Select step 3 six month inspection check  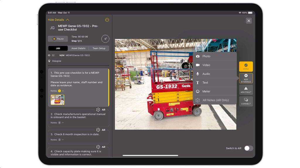(x=79, y=137)
